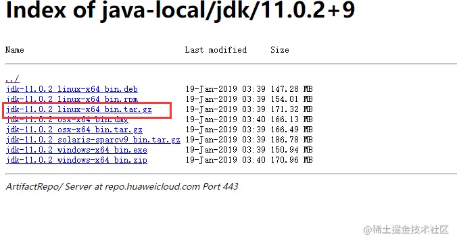Download jdk-11.0.2_linux-x64_bin.tar.gz
457x243 pixels.
pyautogui.click(x=78, y=109)
